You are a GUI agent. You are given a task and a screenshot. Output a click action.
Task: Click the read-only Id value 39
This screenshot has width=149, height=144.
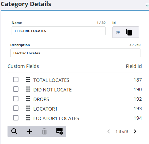(118, 32)
